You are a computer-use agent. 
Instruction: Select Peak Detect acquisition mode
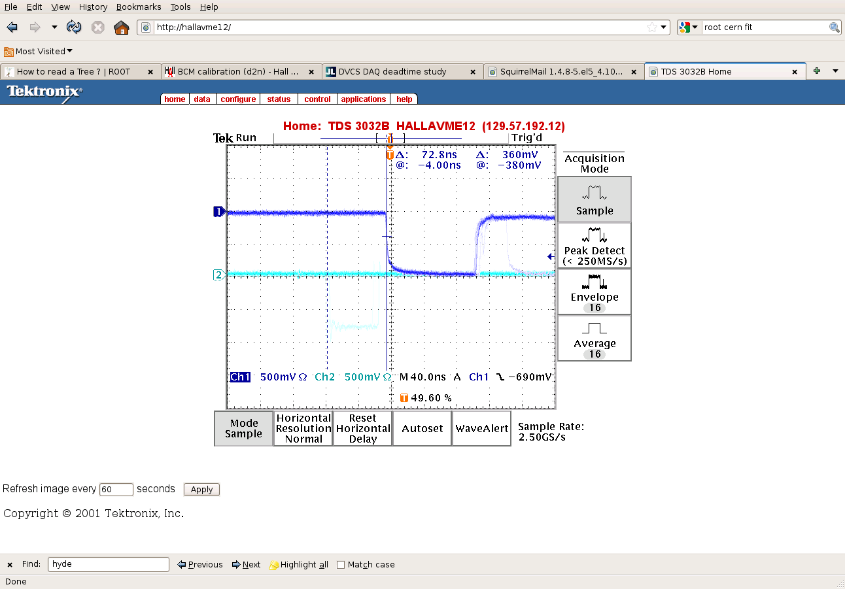(595, 246)
